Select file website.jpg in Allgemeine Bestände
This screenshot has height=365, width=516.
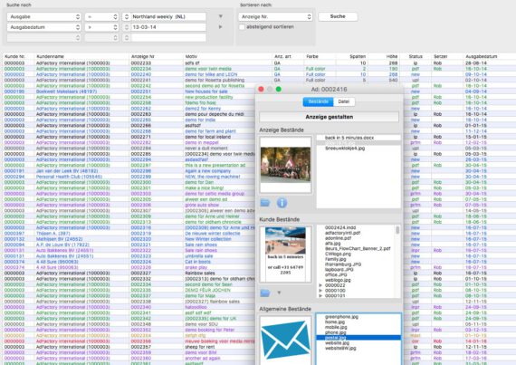[337, 343]
